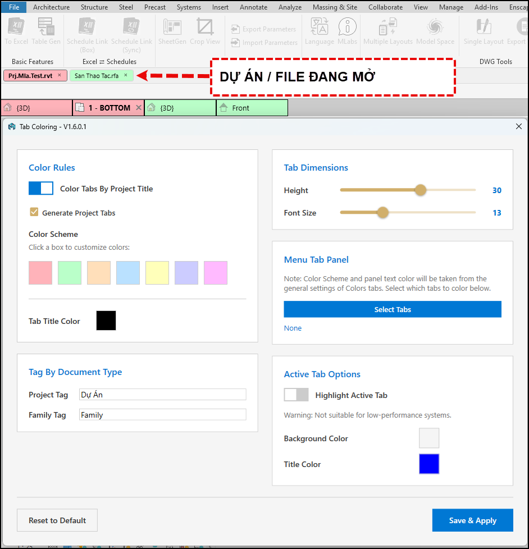Change the black Tab Title Color swatch
The image size is (529, 549).
106,321
